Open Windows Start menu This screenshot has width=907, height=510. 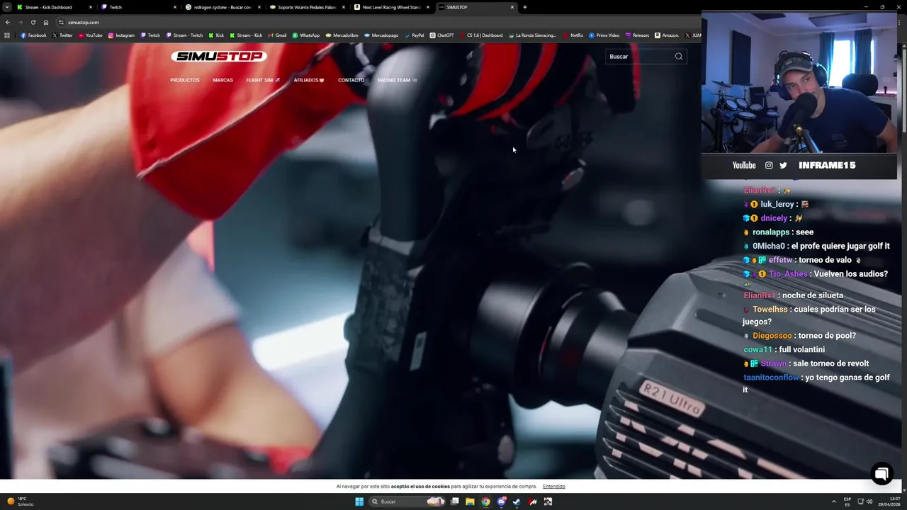(359, 501)
